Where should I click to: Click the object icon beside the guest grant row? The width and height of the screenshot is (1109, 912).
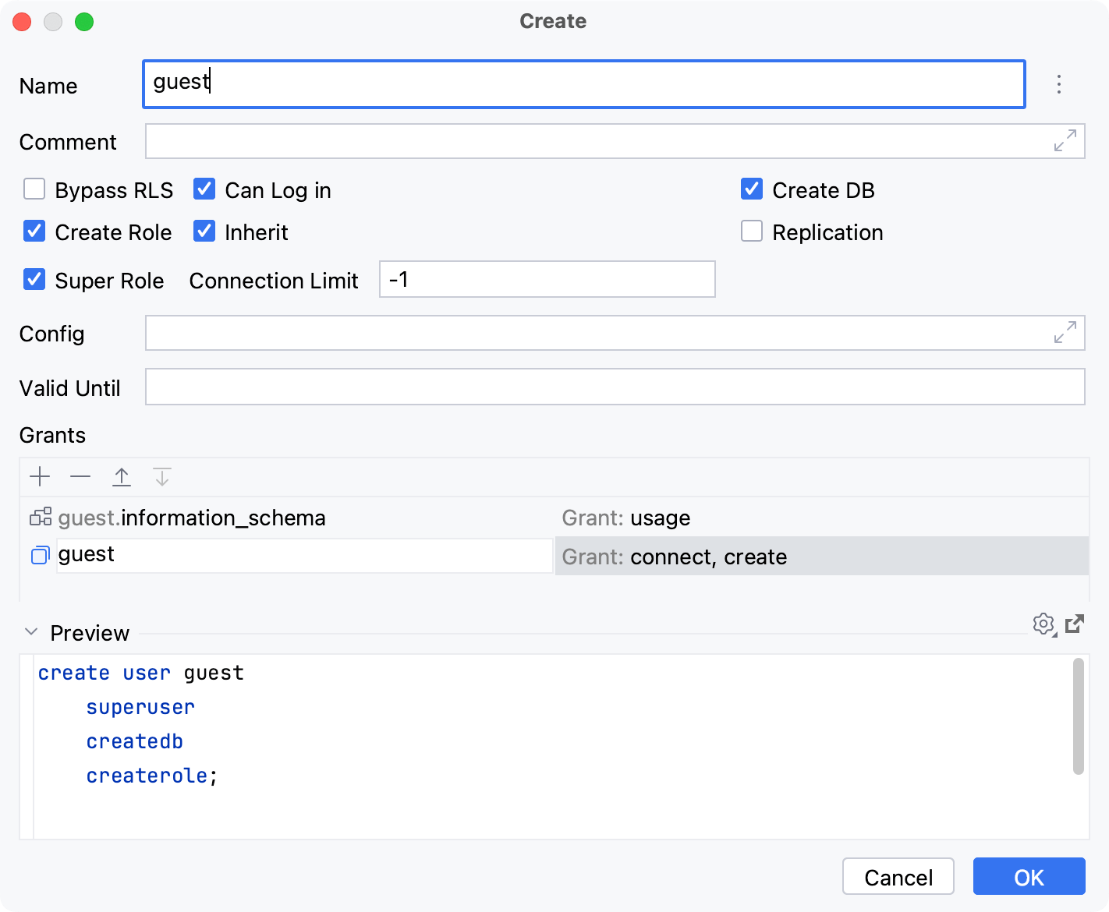(40, 555)
